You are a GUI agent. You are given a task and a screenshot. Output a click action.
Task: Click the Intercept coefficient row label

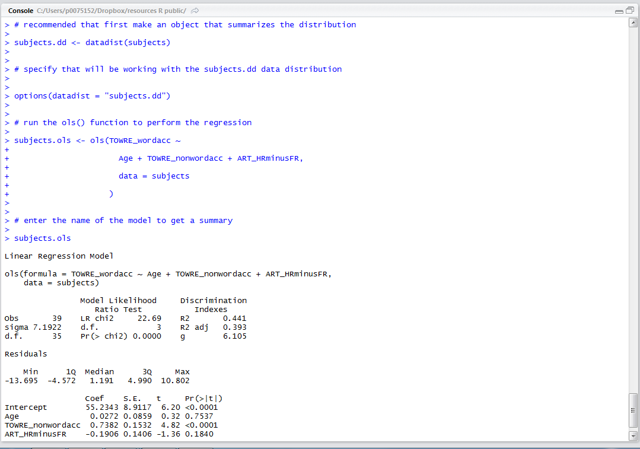click(26, 407)
